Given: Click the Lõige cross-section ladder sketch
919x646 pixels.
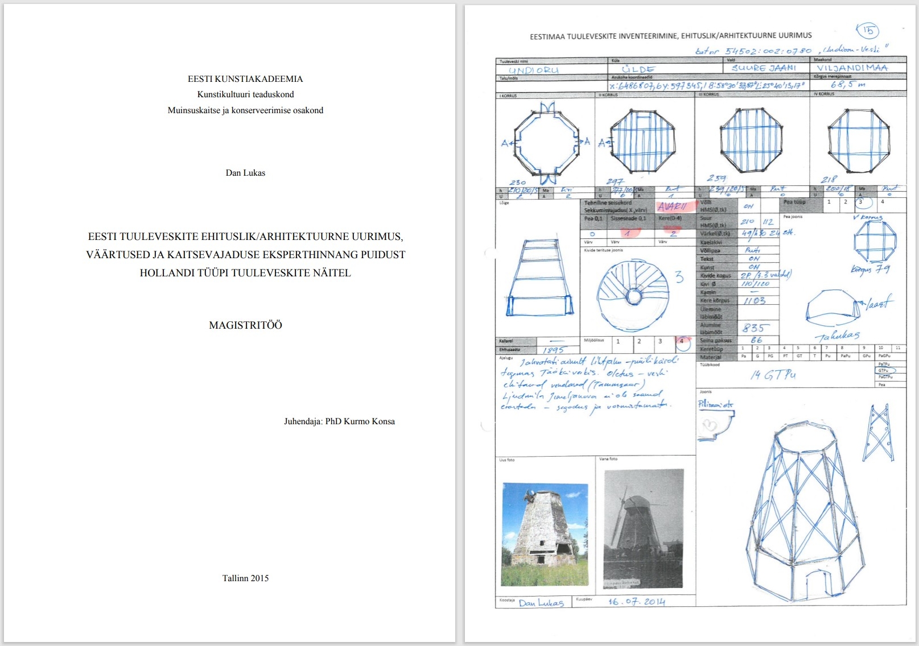Looking at the screenshot, I should [539, 278].
